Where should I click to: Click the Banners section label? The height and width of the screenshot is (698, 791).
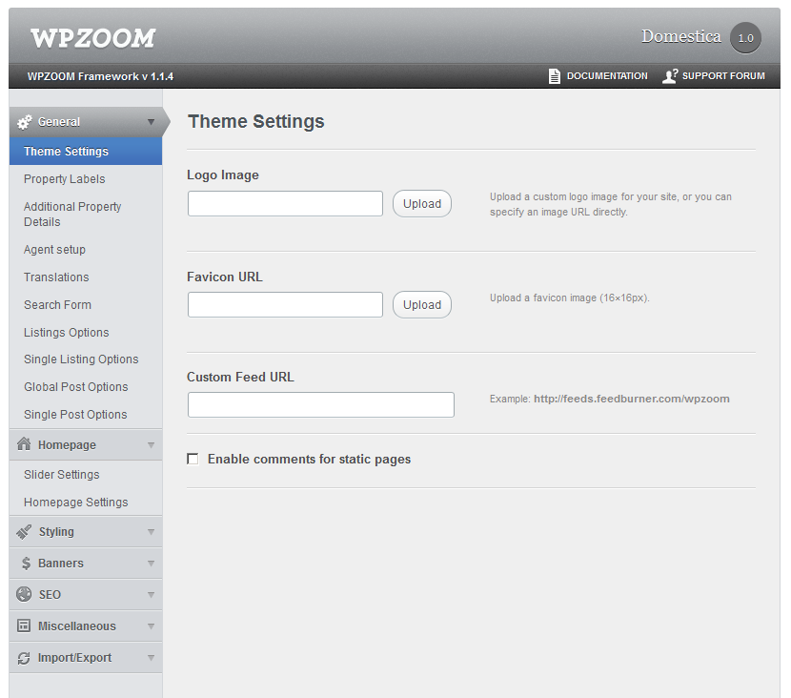pyautogui.click(x=61, y=564)
